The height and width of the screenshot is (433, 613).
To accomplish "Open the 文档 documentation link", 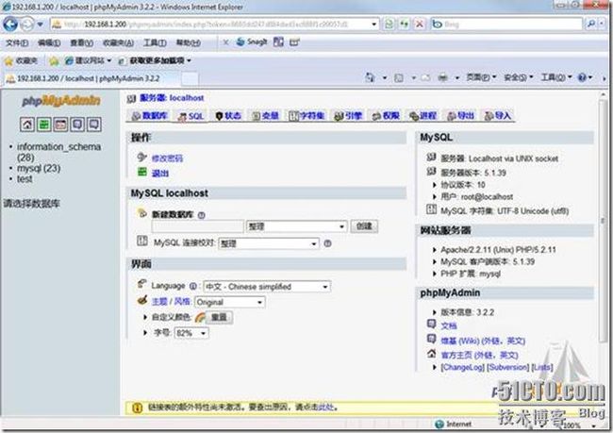I will 448,325.
